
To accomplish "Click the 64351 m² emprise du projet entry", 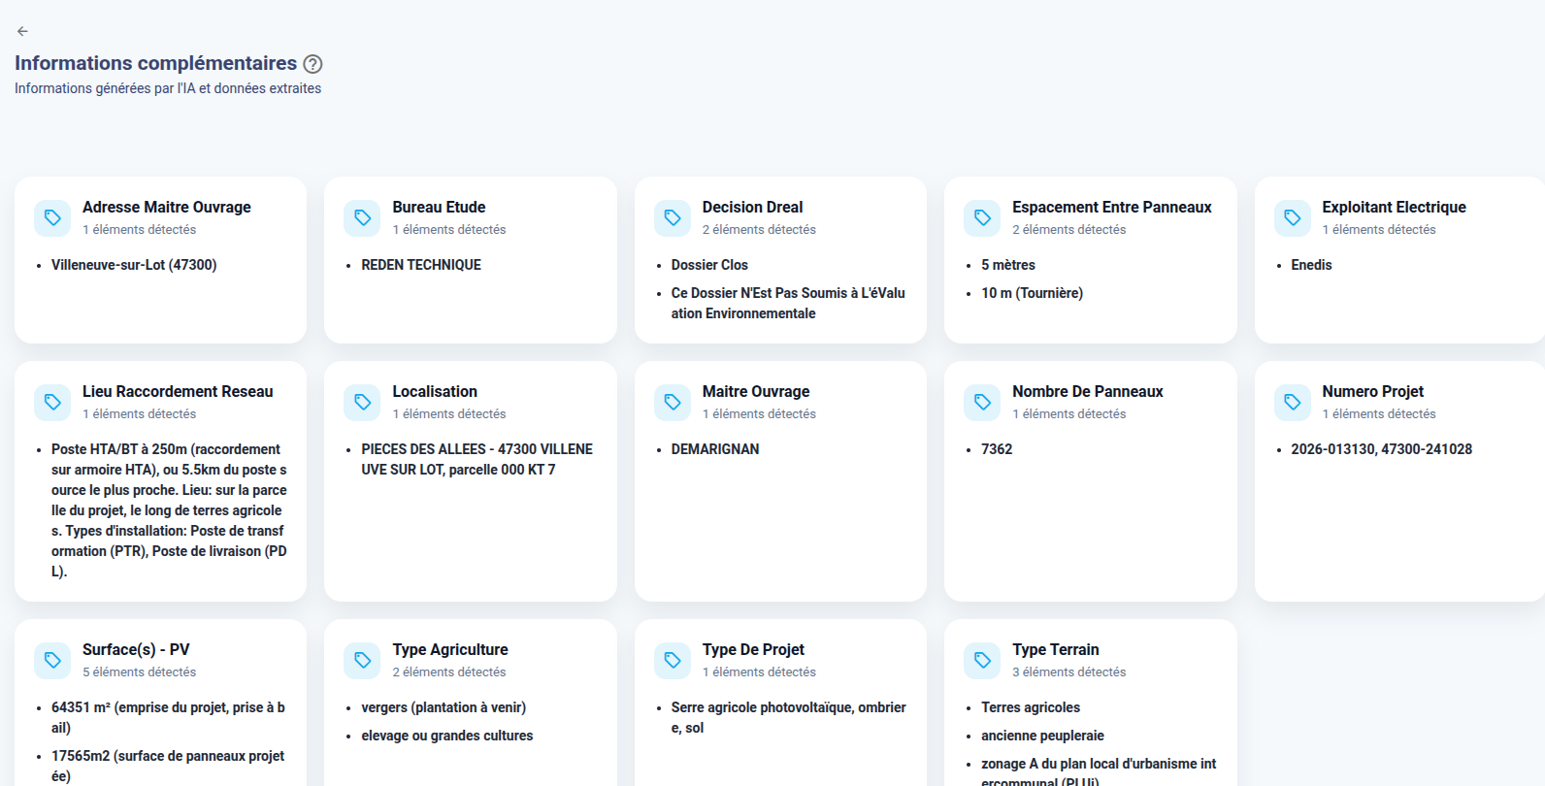I will 168,717.
